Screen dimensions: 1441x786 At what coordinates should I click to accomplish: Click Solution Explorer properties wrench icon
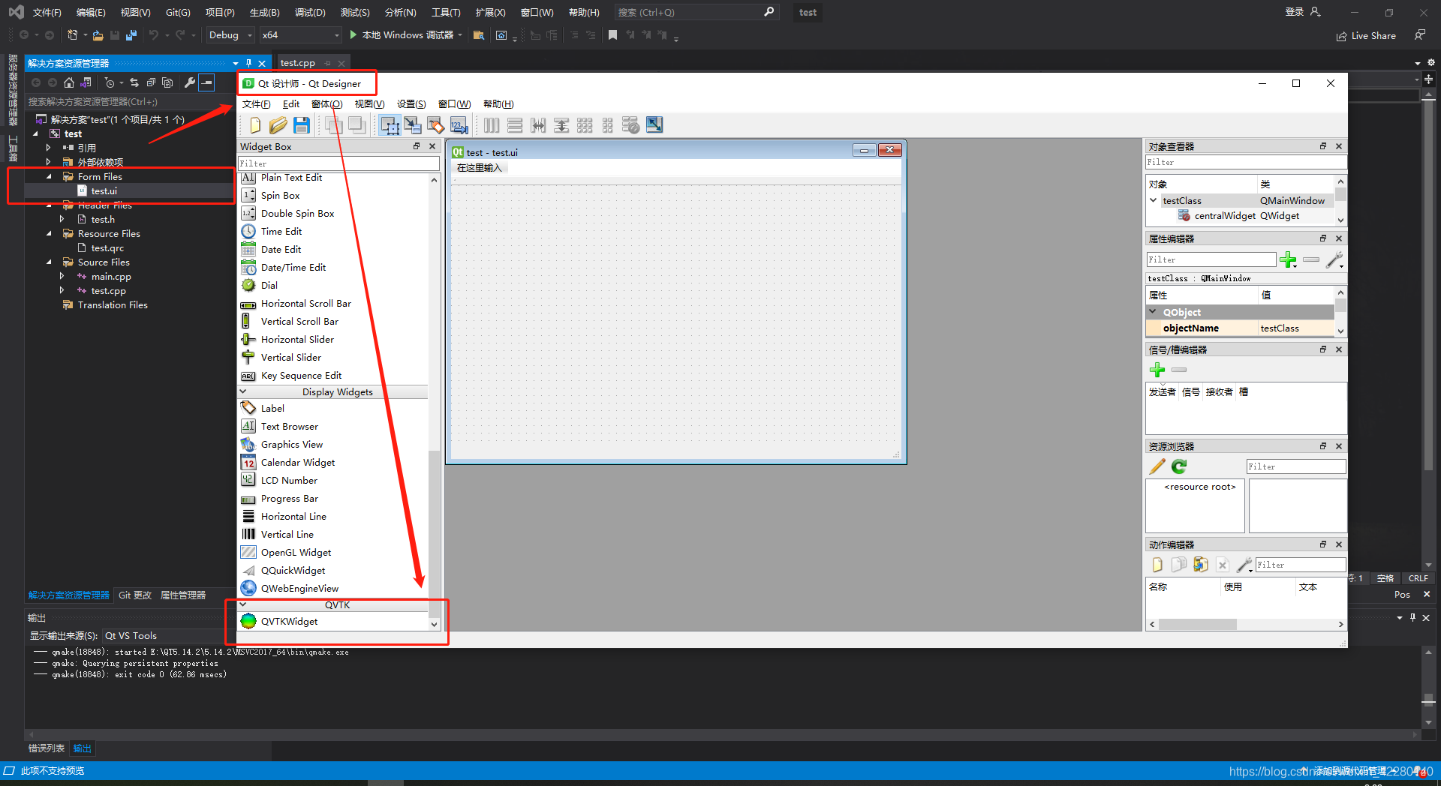pos(190,82)
